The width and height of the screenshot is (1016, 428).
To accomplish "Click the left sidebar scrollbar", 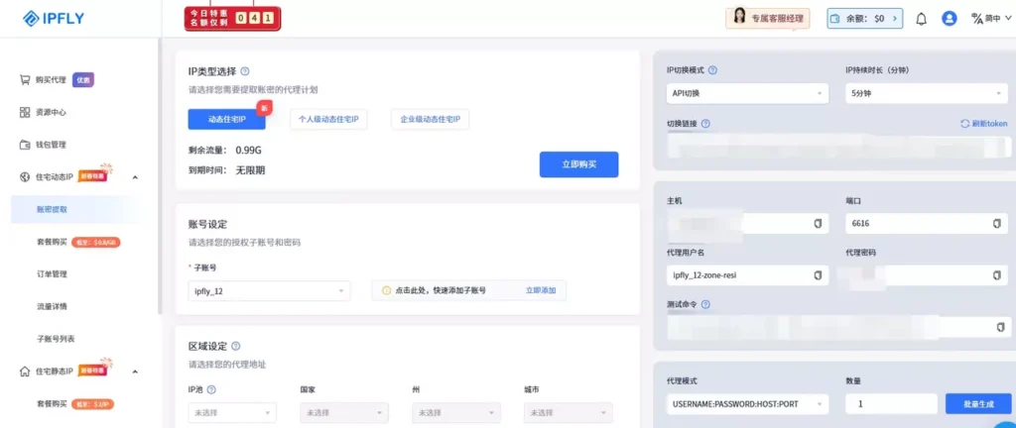I will 160,175.
